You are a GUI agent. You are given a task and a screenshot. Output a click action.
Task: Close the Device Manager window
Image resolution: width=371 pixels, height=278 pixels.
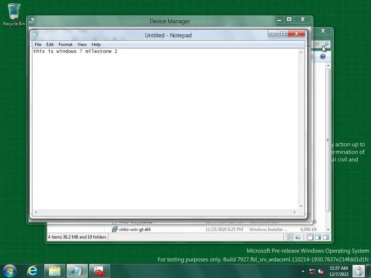[x=303, y=20]
